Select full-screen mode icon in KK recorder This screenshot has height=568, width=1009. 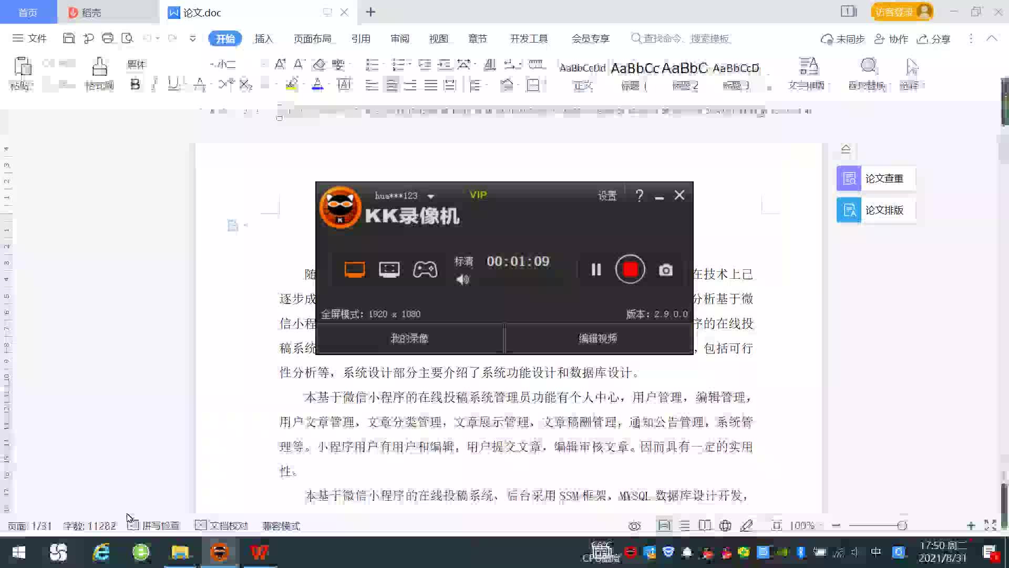pyautogui.click(x=355, y=269)
